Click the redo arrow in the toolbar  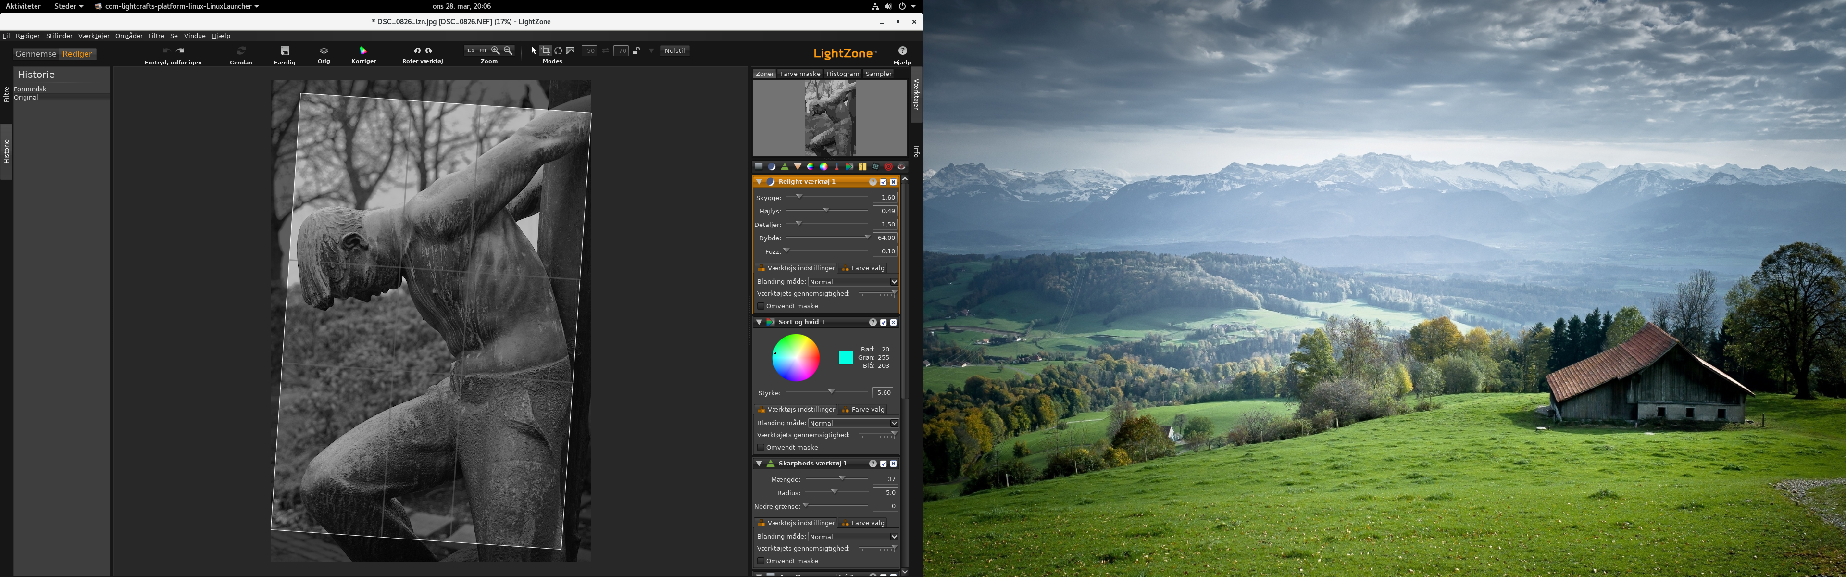(x=181, y=50)
